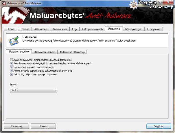This screenshot has height=133, width=175.
Task: Open the Język language dropdown
Action: pyautogui.click(x=33, y=90)
